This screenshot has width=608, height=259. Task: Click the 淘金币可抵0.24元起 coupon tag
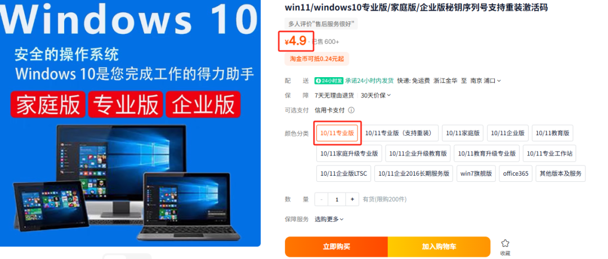tap(317, 59)
